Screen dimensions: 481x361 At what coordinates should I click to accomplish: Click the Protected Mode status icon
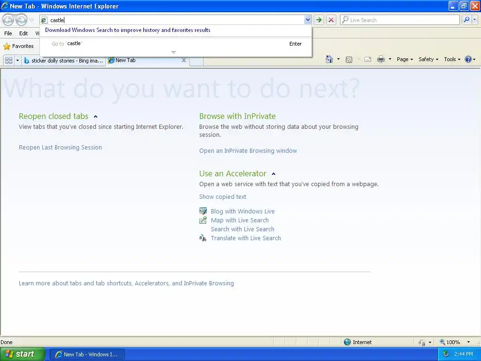pos(422,342)
